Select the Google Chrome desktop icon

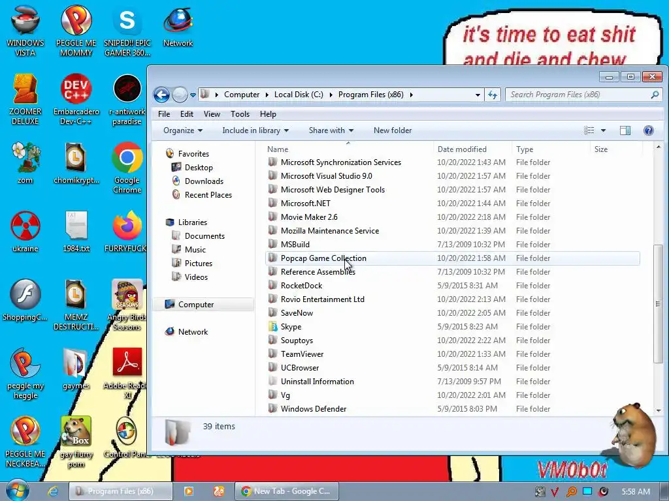[127, 168]
